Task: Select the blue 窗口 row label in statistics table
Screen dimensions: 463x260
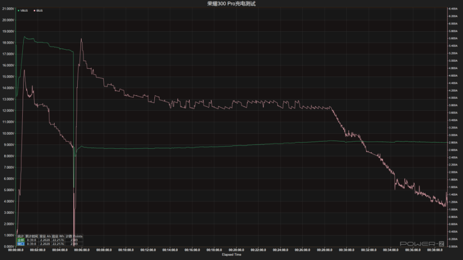Action: pyautogui.click(x=21, y=244)
